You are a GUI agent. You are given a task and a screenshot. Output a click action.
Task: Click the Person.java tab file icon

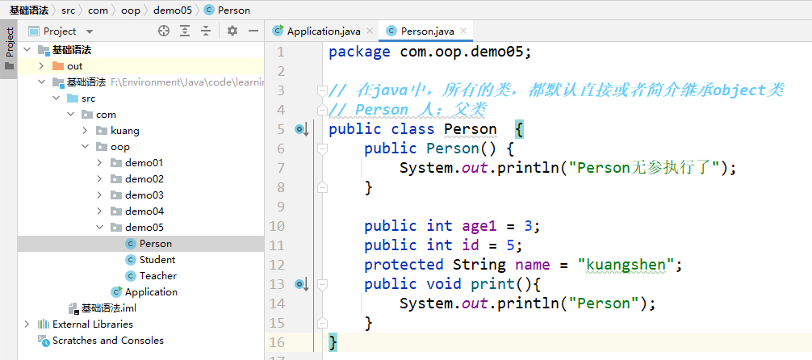391,31
